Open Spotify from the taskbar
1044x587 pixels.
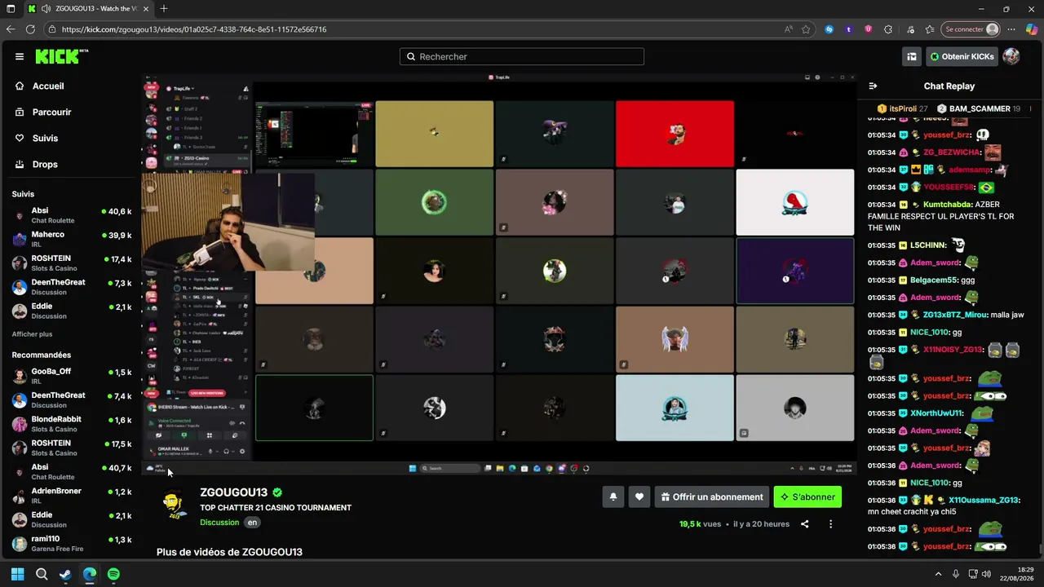tap(113, 574)
